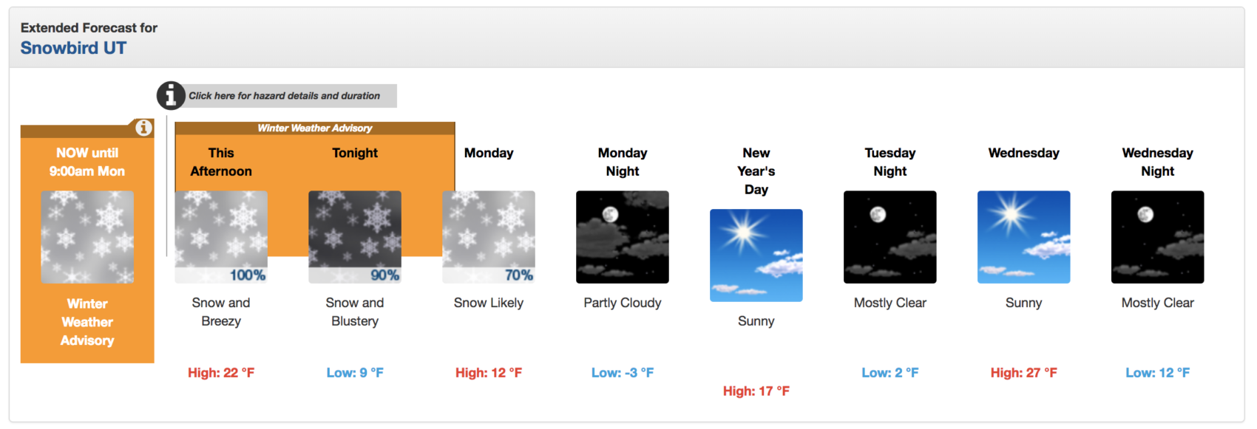The image size is (1257, 429).
Task: Click the 90% precipitation label for Tonight
Action: [x=385, y=275]
